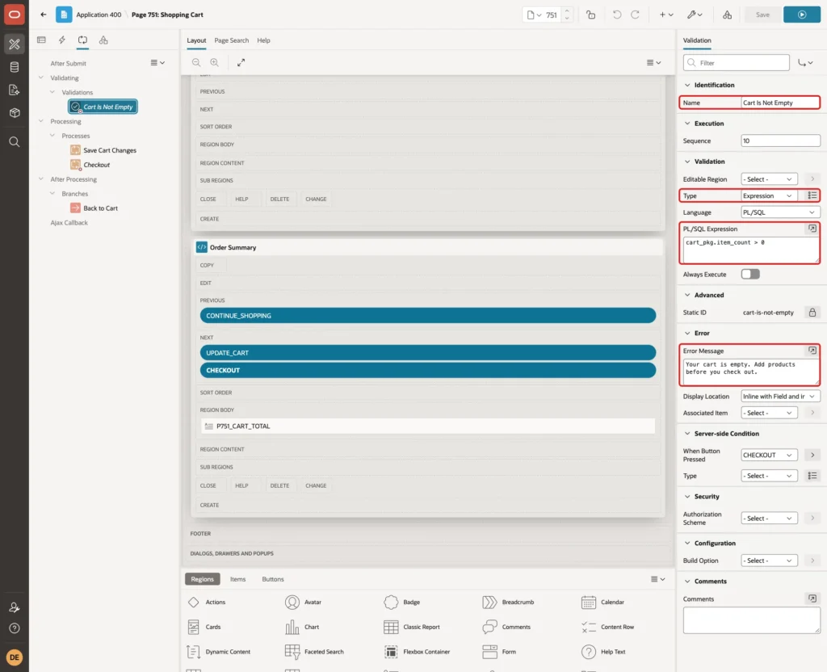The height and width of the screenshot is (672, 827).
Task: Select the gallery Buttons tab
Action: 273,578
